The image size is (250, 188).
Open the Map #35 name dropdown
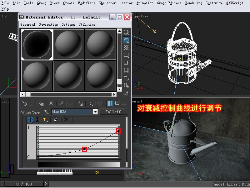click(x=95, y=112)
